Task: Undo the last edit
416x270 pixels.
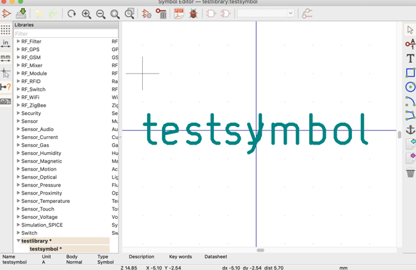Action: tap(39, 13)
